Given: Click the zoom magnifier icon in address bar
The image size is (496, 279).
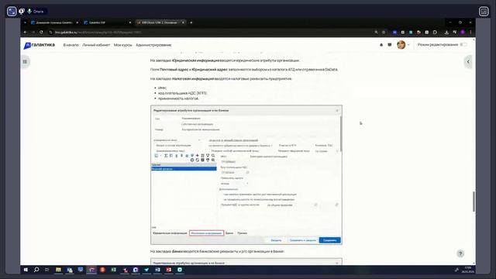Looking at the screenshot, I should [x=376, y=33].
